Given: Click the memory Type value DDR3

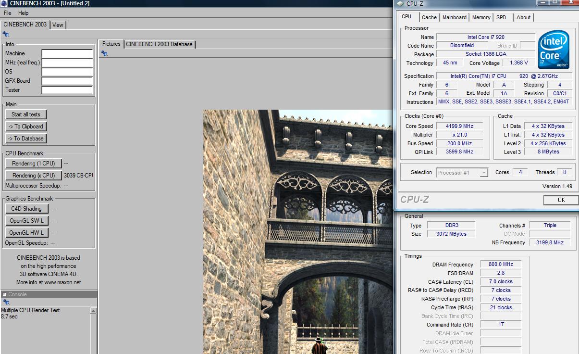Looking at the screenshot, I should pyautogui.click(x=451, y=225).
